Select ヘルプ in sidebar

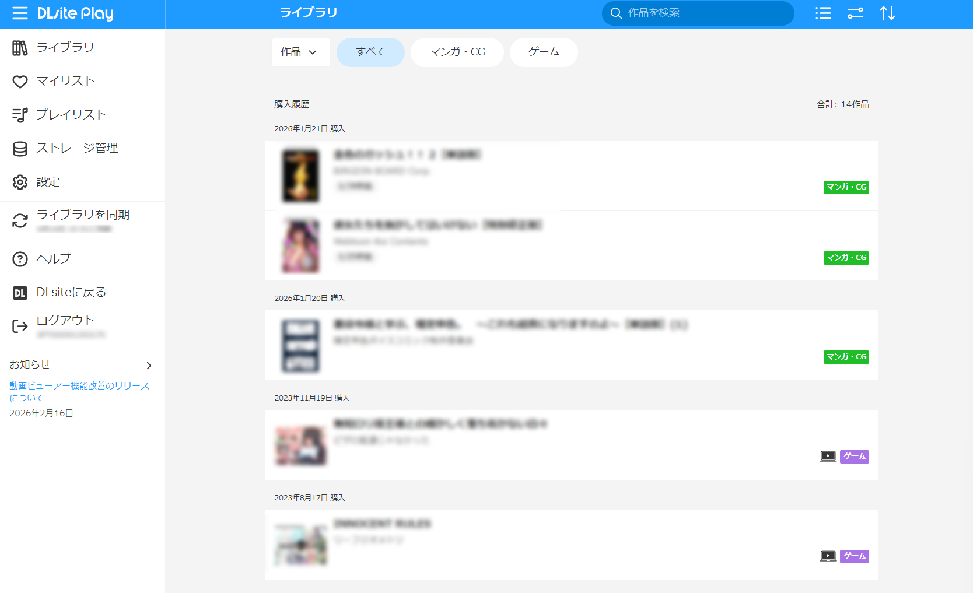click(54, 258)
